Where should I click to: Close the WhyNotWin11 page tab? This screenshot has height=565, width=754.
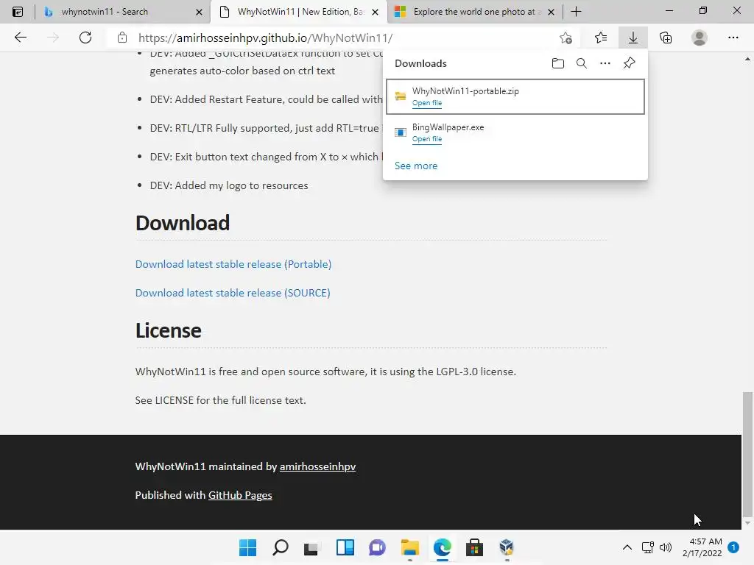[x=376, y=12]
